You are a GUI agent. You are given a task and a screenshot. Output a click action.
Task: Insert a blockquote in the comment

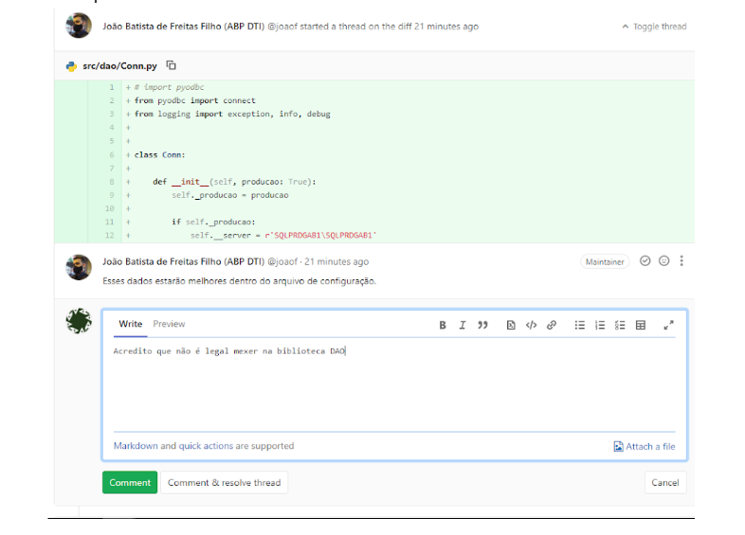tap(482, 325)
